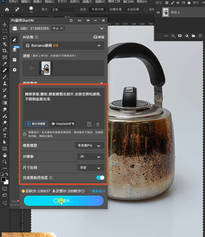
Task: Click the foreground color swatch
Action: click(x=4, y=179)
